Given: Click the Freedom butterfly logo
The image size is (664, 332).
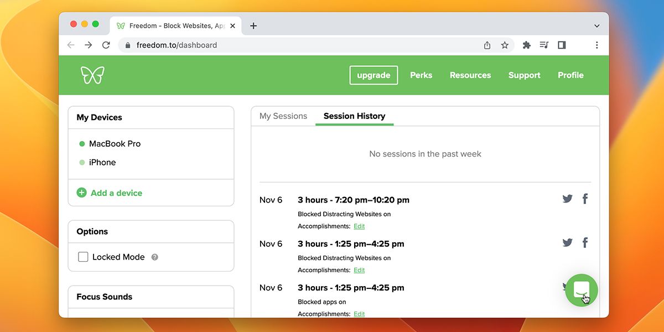Looking at the screenshot, I should pos(92,75).
